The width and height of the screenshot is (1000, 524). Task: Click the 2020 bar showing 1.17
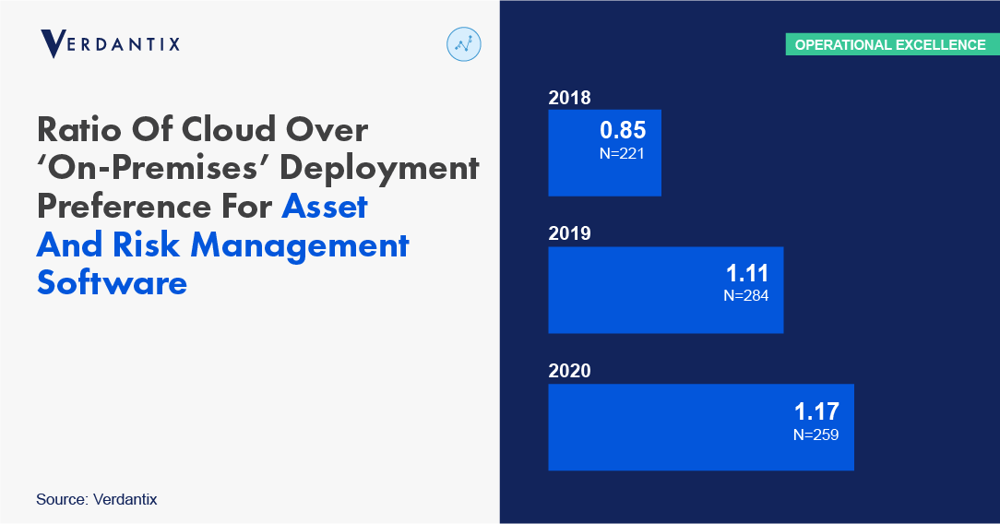pyautogui.click(x=701, y=427)
